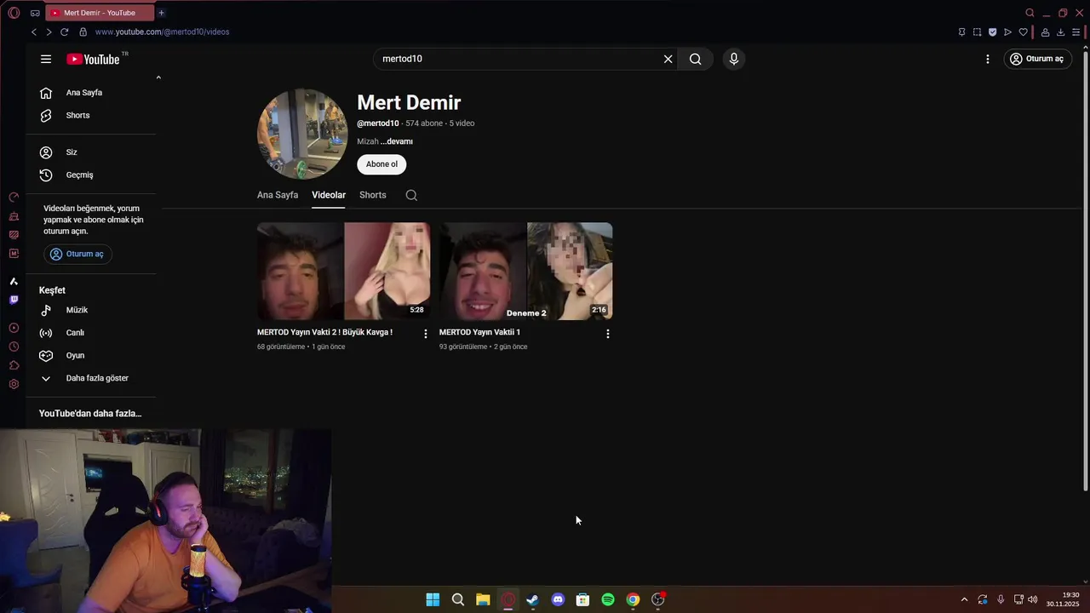The image size is (1090, 613).
Task: Open YouTube settings three-dot menu
Action: coord(988,59)
